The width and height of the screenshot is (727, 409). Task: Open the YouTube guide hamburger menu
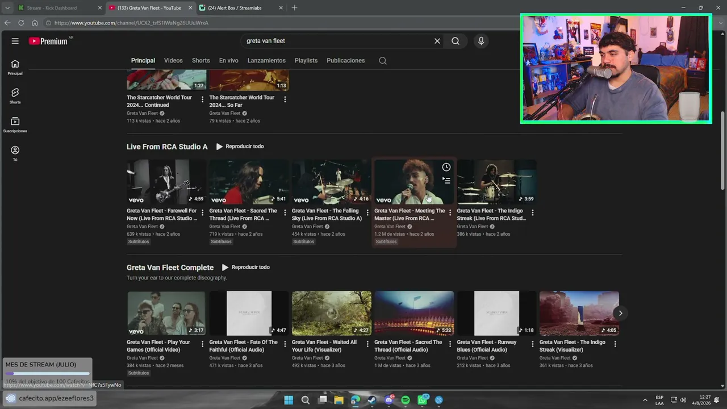coord(15,41)
